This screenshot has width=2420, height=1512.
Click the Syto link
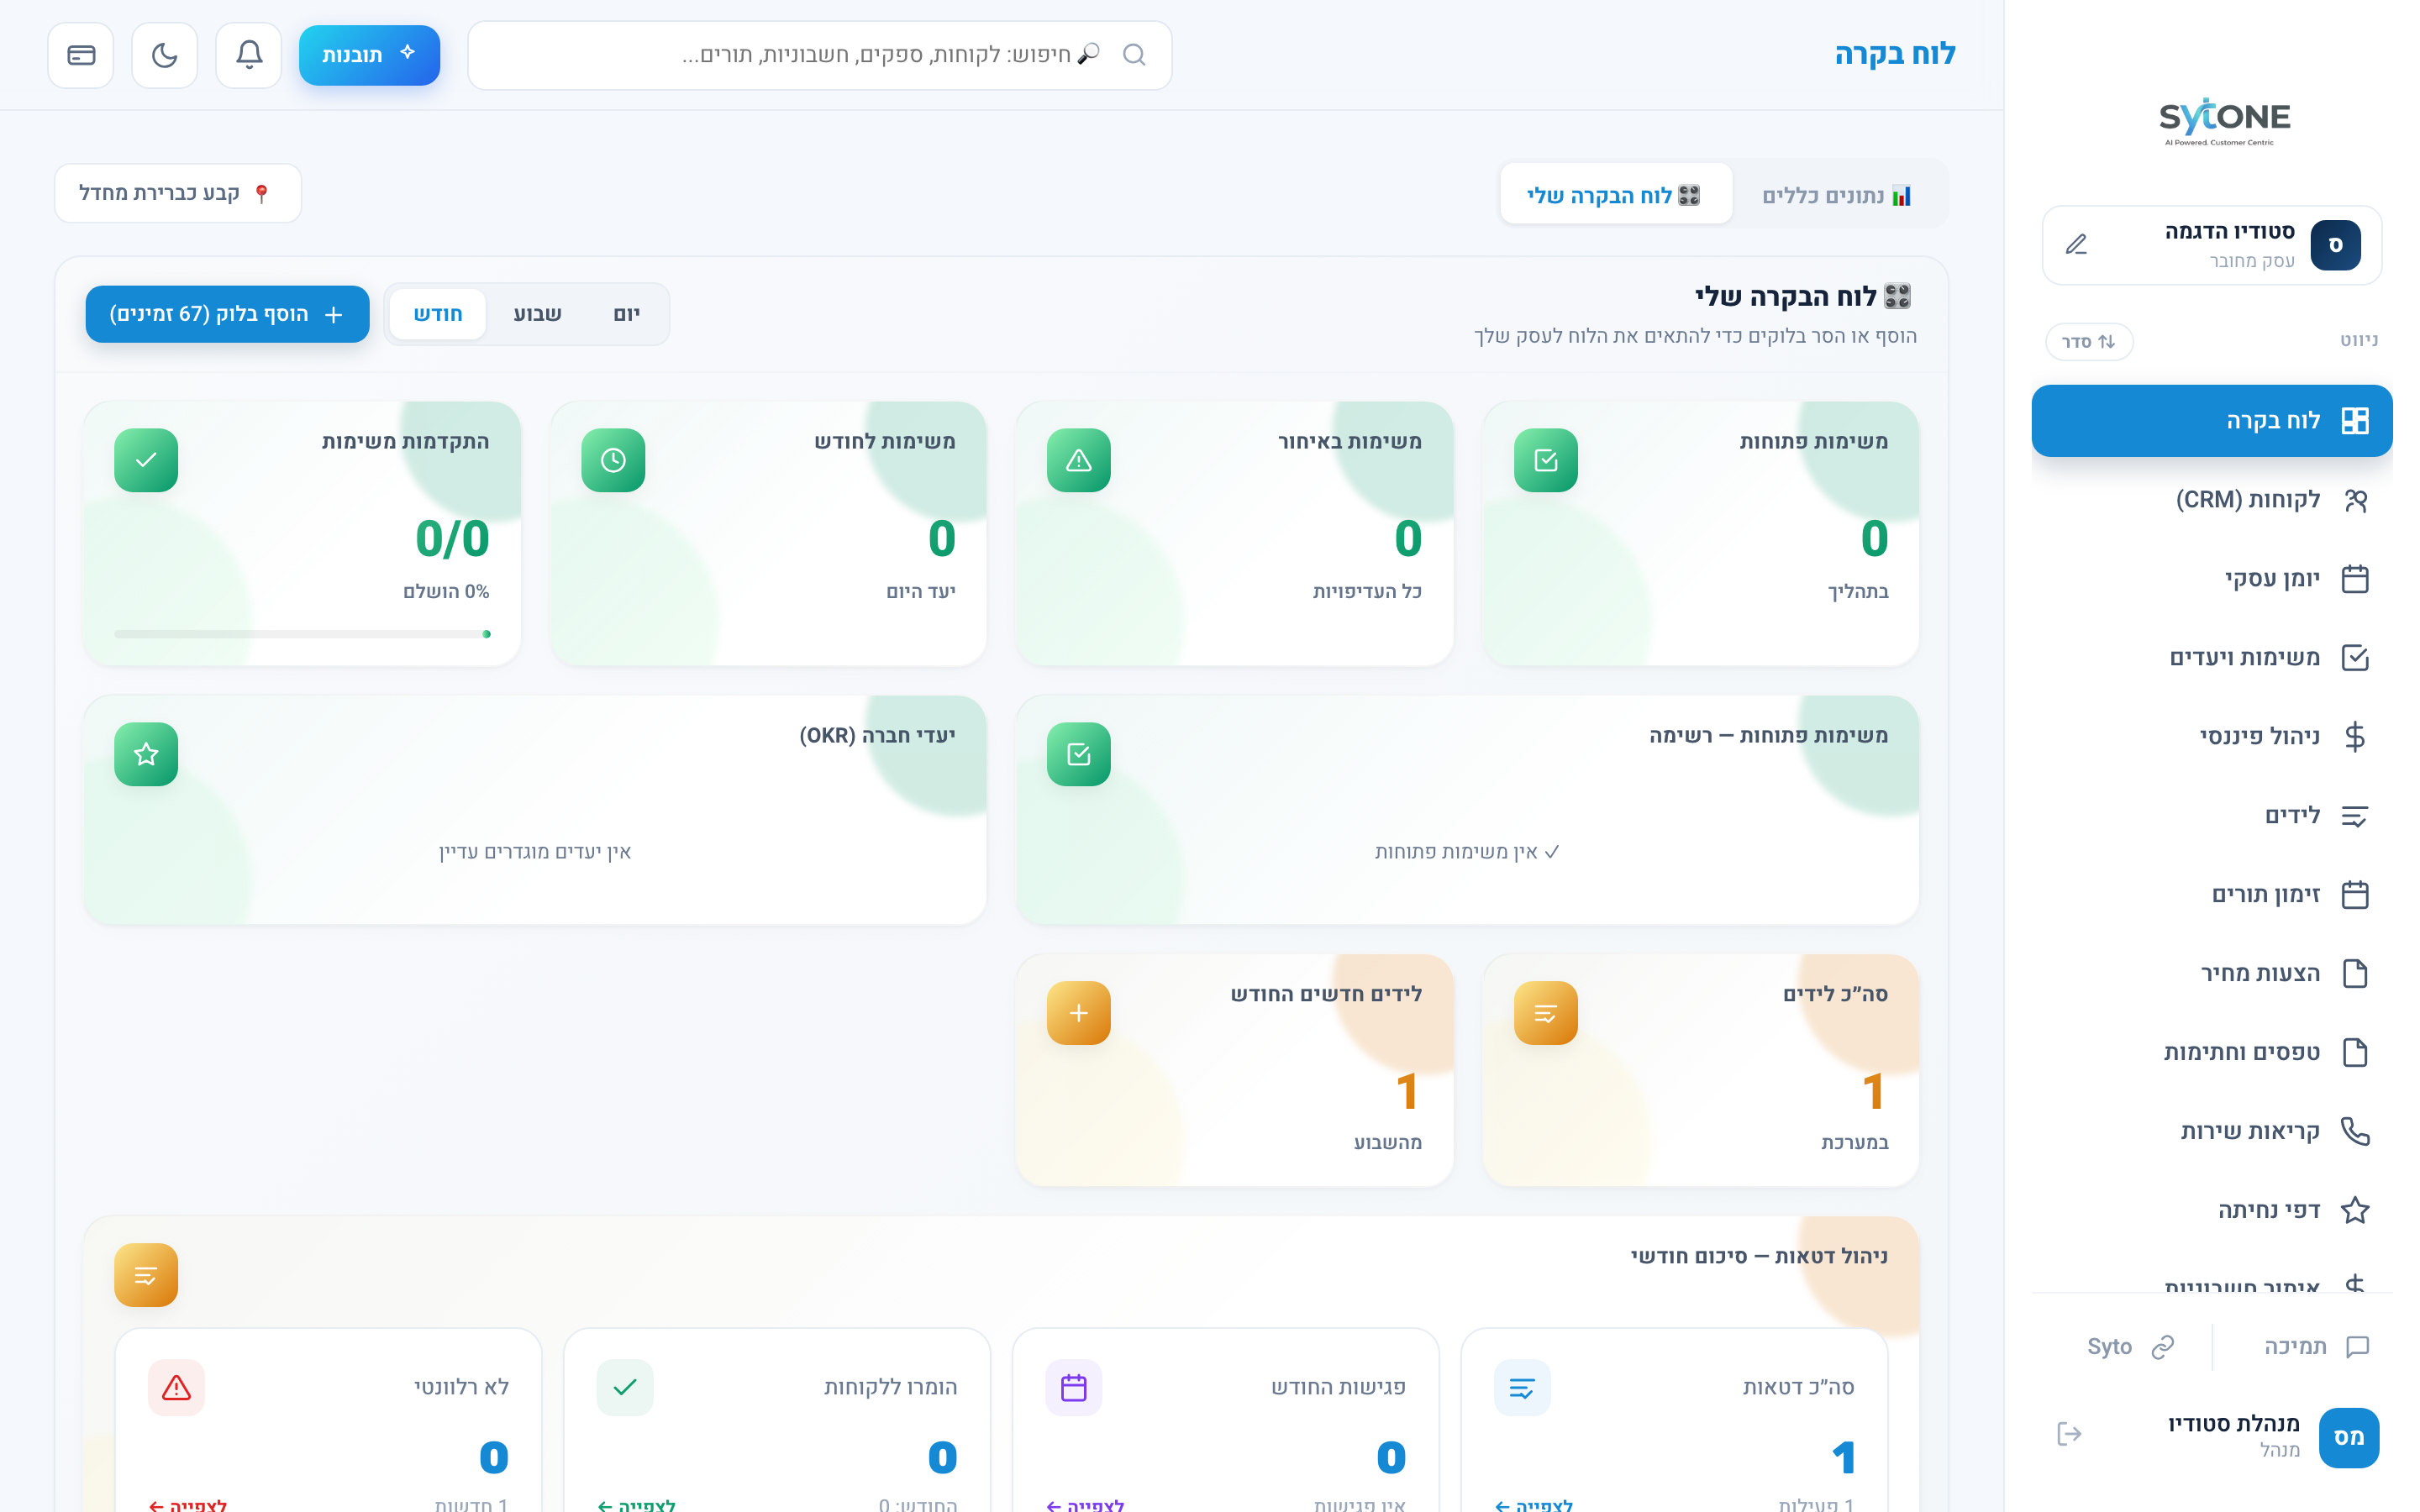(x=2130, y=1347)
